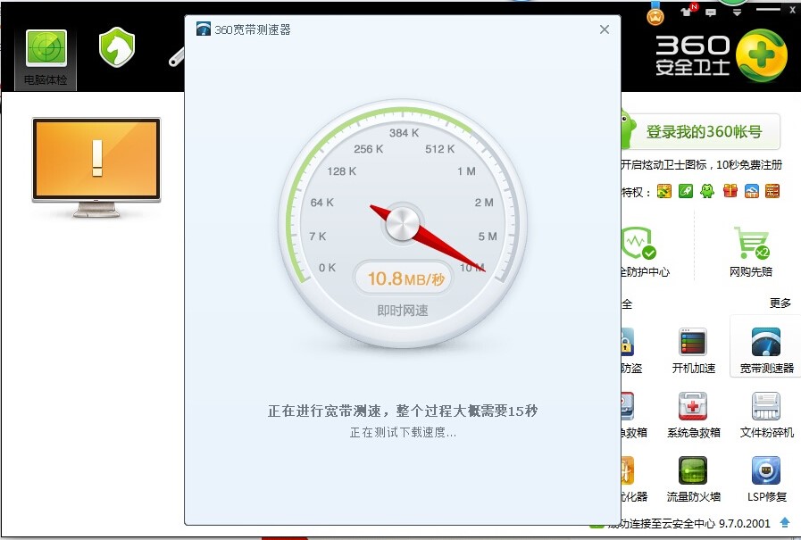Close the 360宽带测速器 dialog
This screenshot has width=801, height=540.
coord(605,29)
